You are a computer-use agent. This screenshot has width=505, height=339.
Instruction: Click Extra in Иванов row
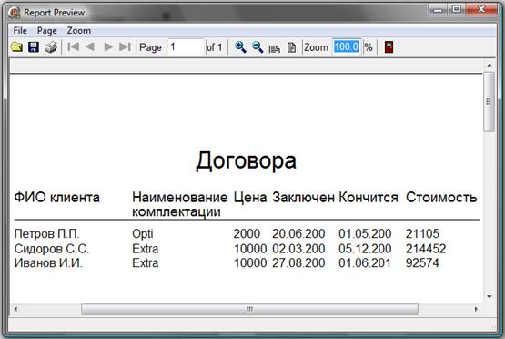click(x=146, y=263)
